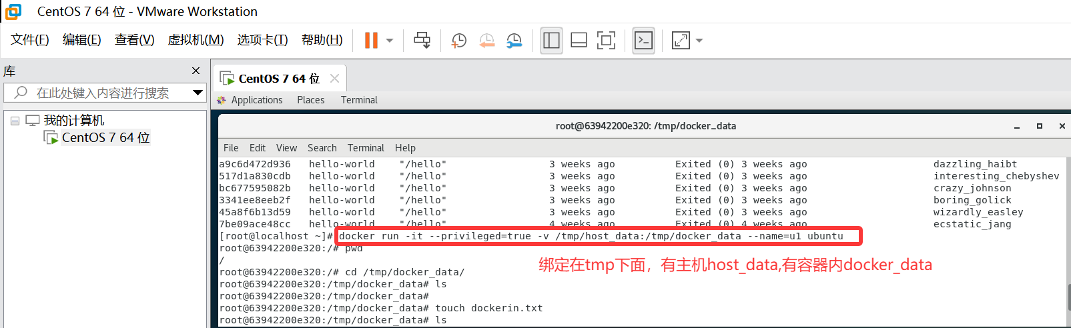The width and height of the screenshot is (1071, 328).
Task: Open the library search dropdown arrow
Action: pyautogui.click(x=198, y=93)
